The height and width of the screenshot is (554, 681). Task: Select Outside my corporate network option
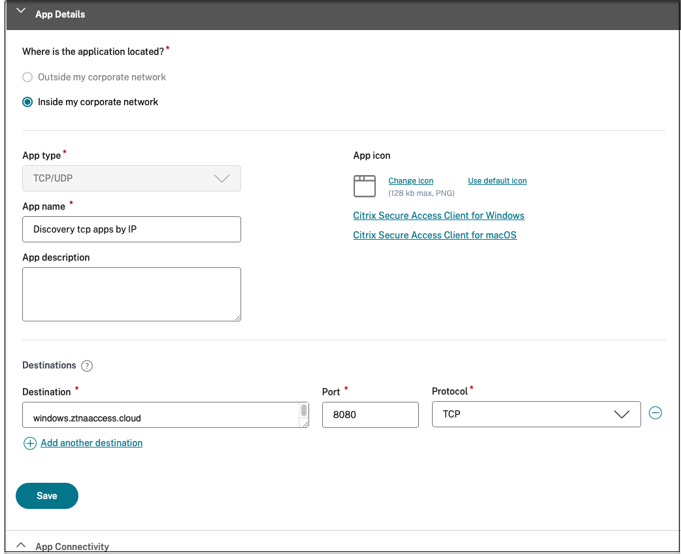pyautogui.click(x=27, y=77)
